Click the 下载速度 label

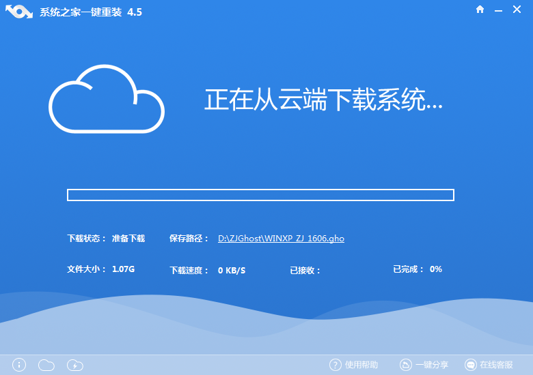[x=189, y=270]
